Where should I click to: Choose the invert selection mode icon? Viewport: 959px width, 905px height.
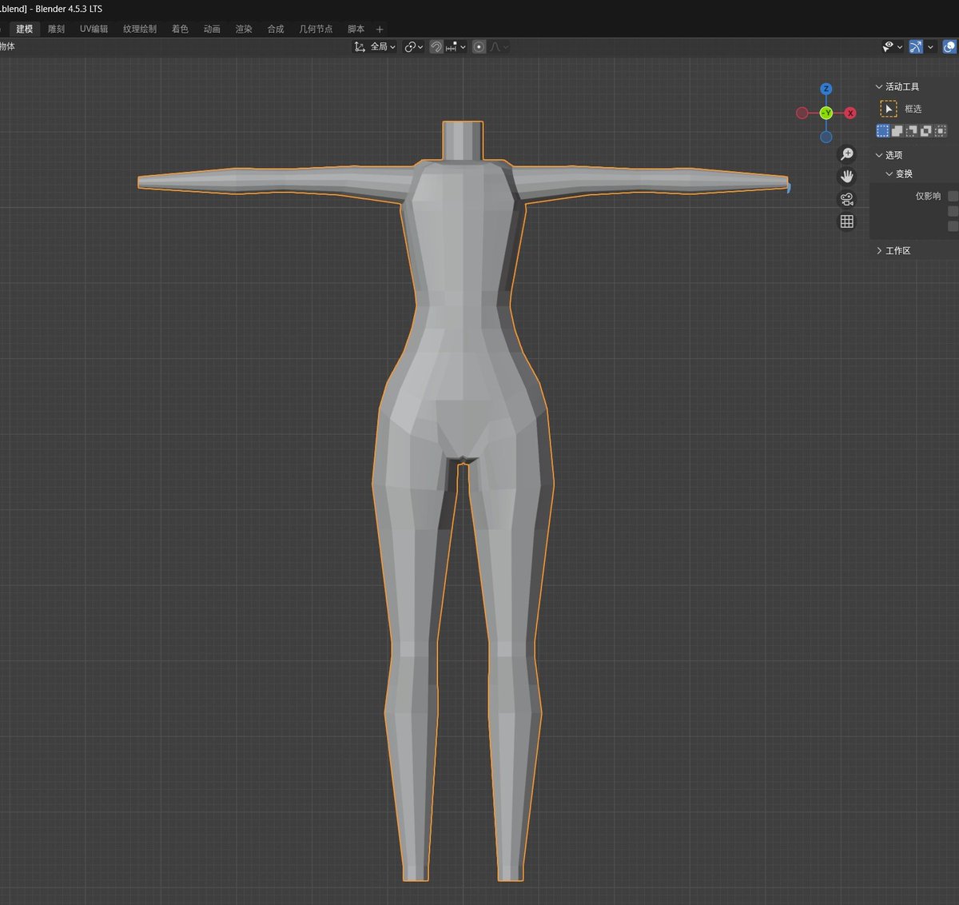pos(926,130)
